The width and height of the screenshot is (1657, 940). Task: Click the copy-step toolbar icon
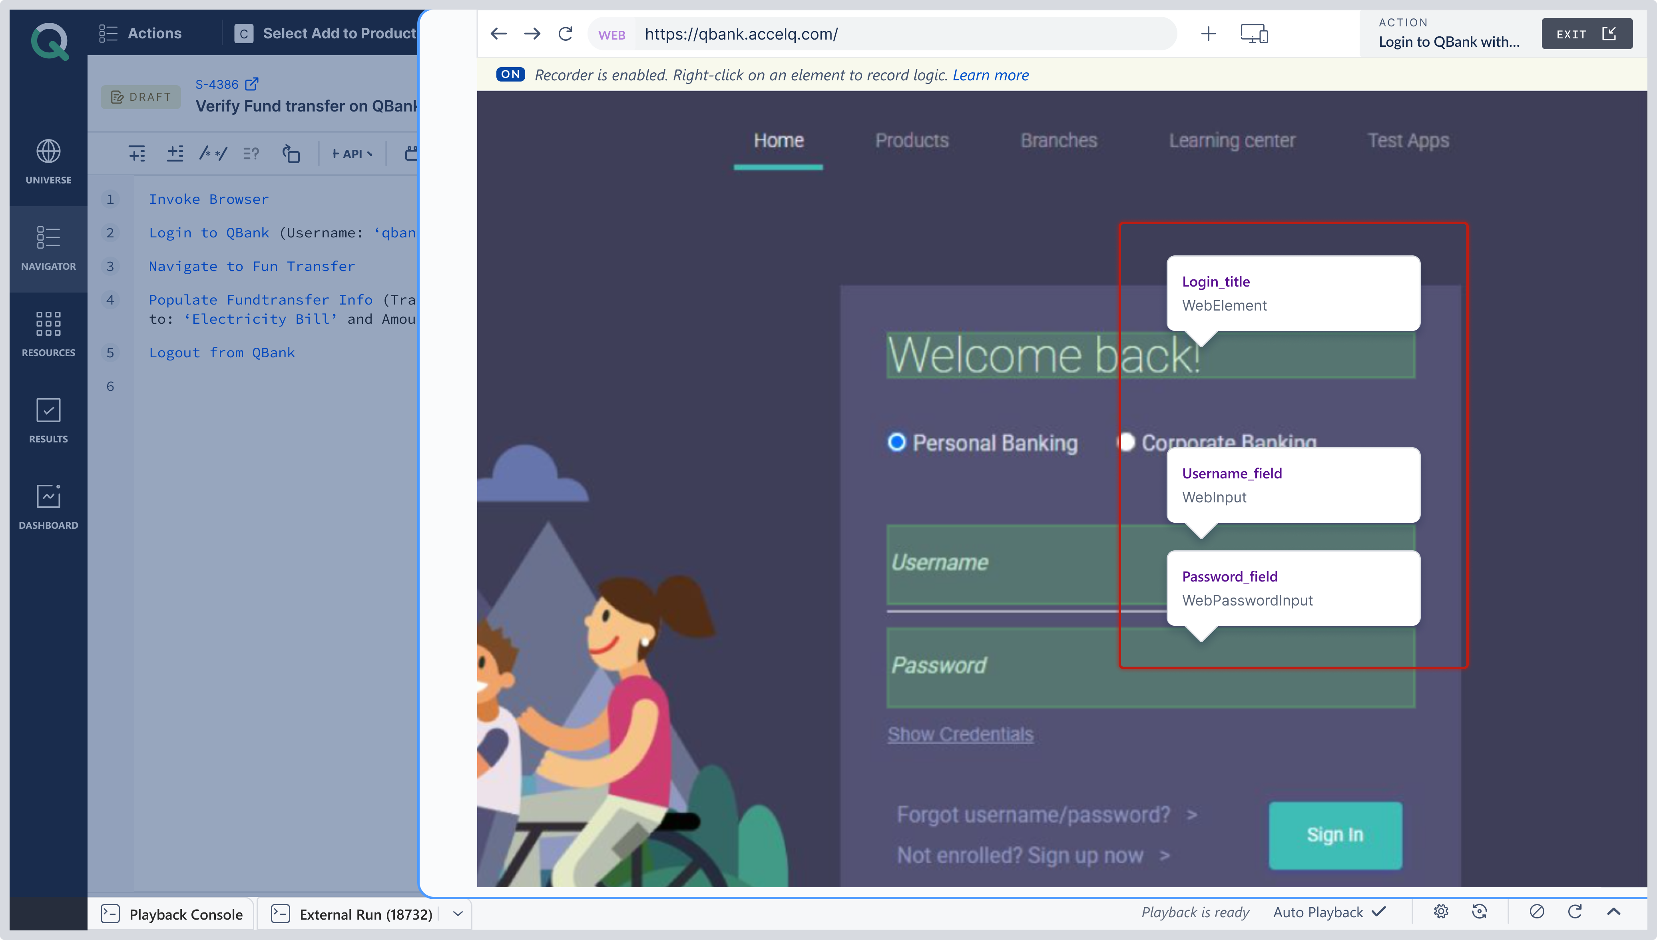(x=291, y=153)
